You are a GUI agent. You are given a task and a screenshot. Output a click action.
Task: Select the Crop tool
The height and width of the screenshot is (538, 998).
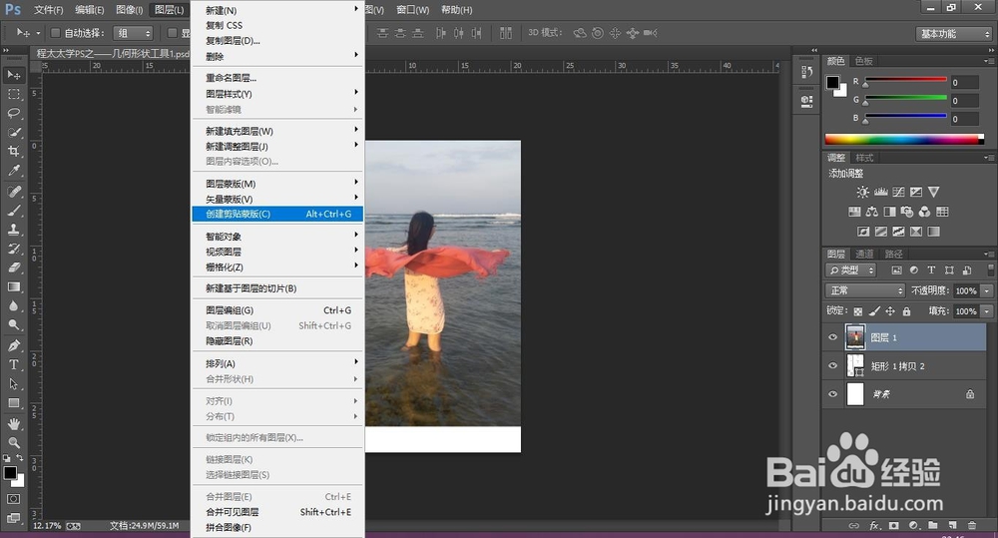[13, 152]
